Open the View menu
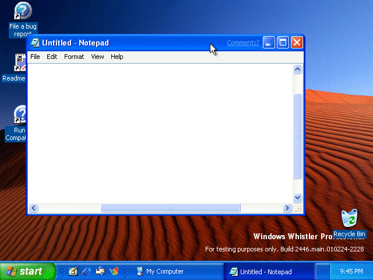Viewport: 373px width, 280px height. [x=97, y=57]
